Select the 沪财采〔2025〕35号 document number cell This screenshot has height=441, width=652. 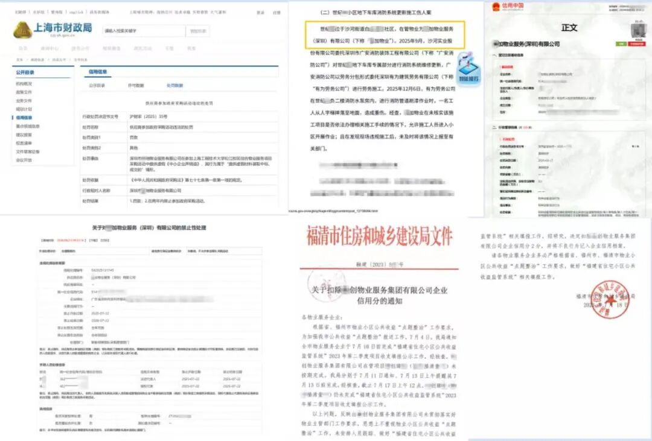[149, 116]
